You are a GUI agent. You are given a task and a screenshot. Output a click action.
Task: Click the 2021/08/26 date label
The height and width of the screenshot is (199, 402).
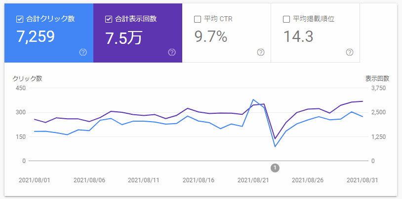coord(308,180)
